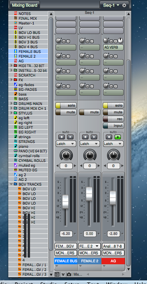Click the red AG channel name strip

113,261
